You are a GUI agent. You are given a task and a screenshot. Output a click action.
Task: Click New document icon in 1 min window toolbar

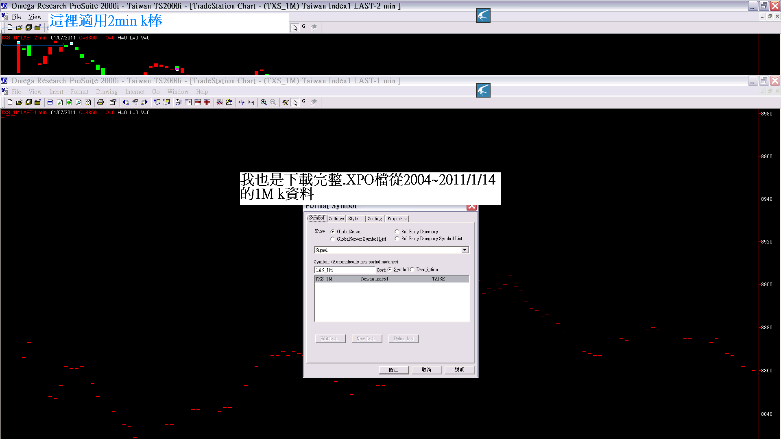tap(10, 102)
